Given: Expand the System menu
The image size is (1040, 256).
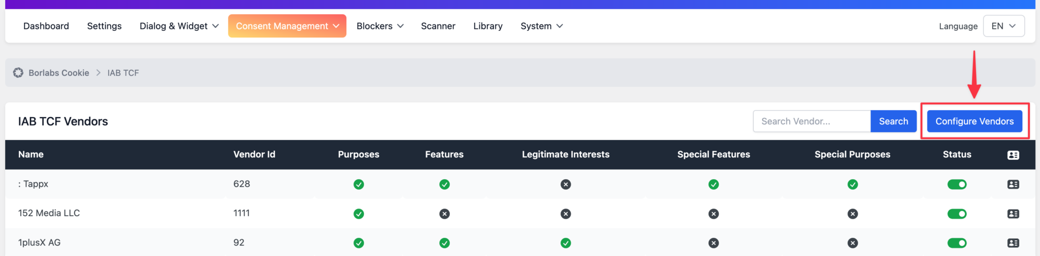Looking at the screenshot, I should point(541,26).
